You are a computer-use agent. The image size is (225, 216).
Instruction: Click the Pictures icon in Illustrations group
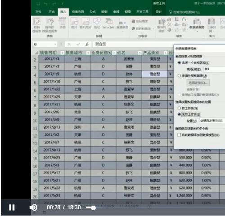[x=74, y=23]
